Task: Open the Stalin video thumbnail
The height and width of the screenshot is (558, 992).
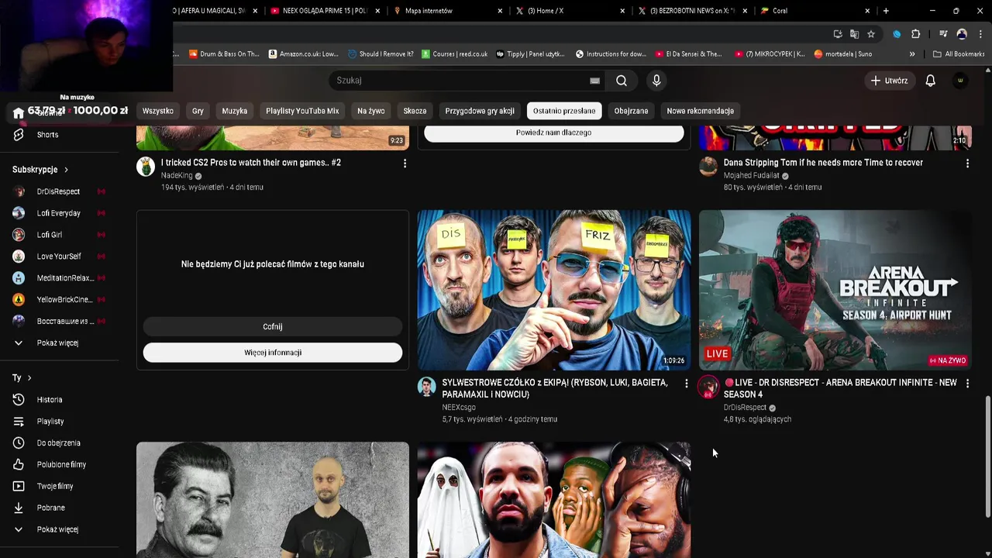Action: 273,500
